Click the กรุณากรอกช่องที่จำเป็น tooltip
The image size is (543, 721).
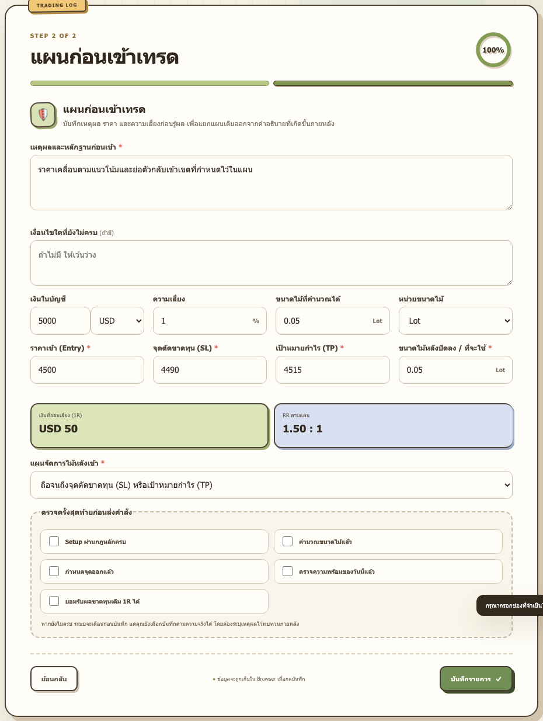click(x=510, y=605)
